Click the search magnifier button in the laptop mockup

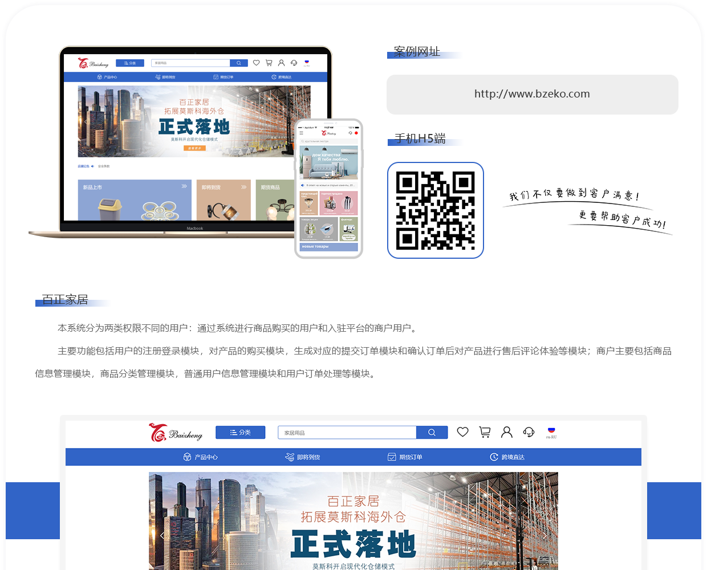coord(238,63)
